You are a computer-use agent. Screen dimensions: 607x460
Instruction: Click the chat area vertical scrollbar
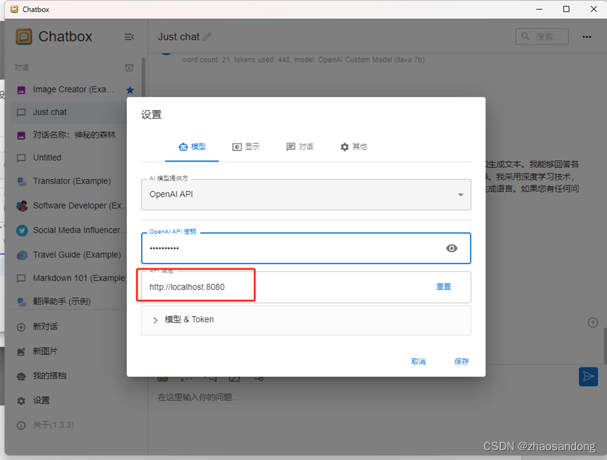coord(605,346)
